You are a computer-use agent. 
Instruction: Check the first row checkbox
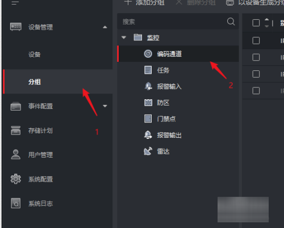coord(256,40)
